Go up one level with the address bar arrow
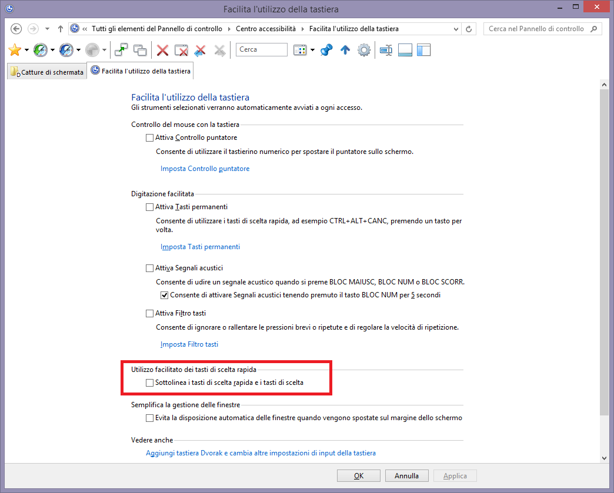 tap(61, 29)
